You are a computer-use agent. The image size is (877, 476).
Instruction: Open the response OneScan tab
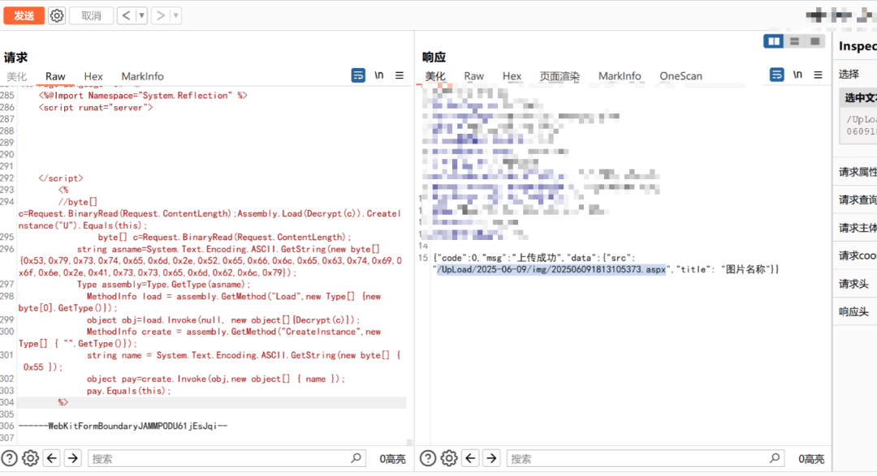(x=680, y=76)
